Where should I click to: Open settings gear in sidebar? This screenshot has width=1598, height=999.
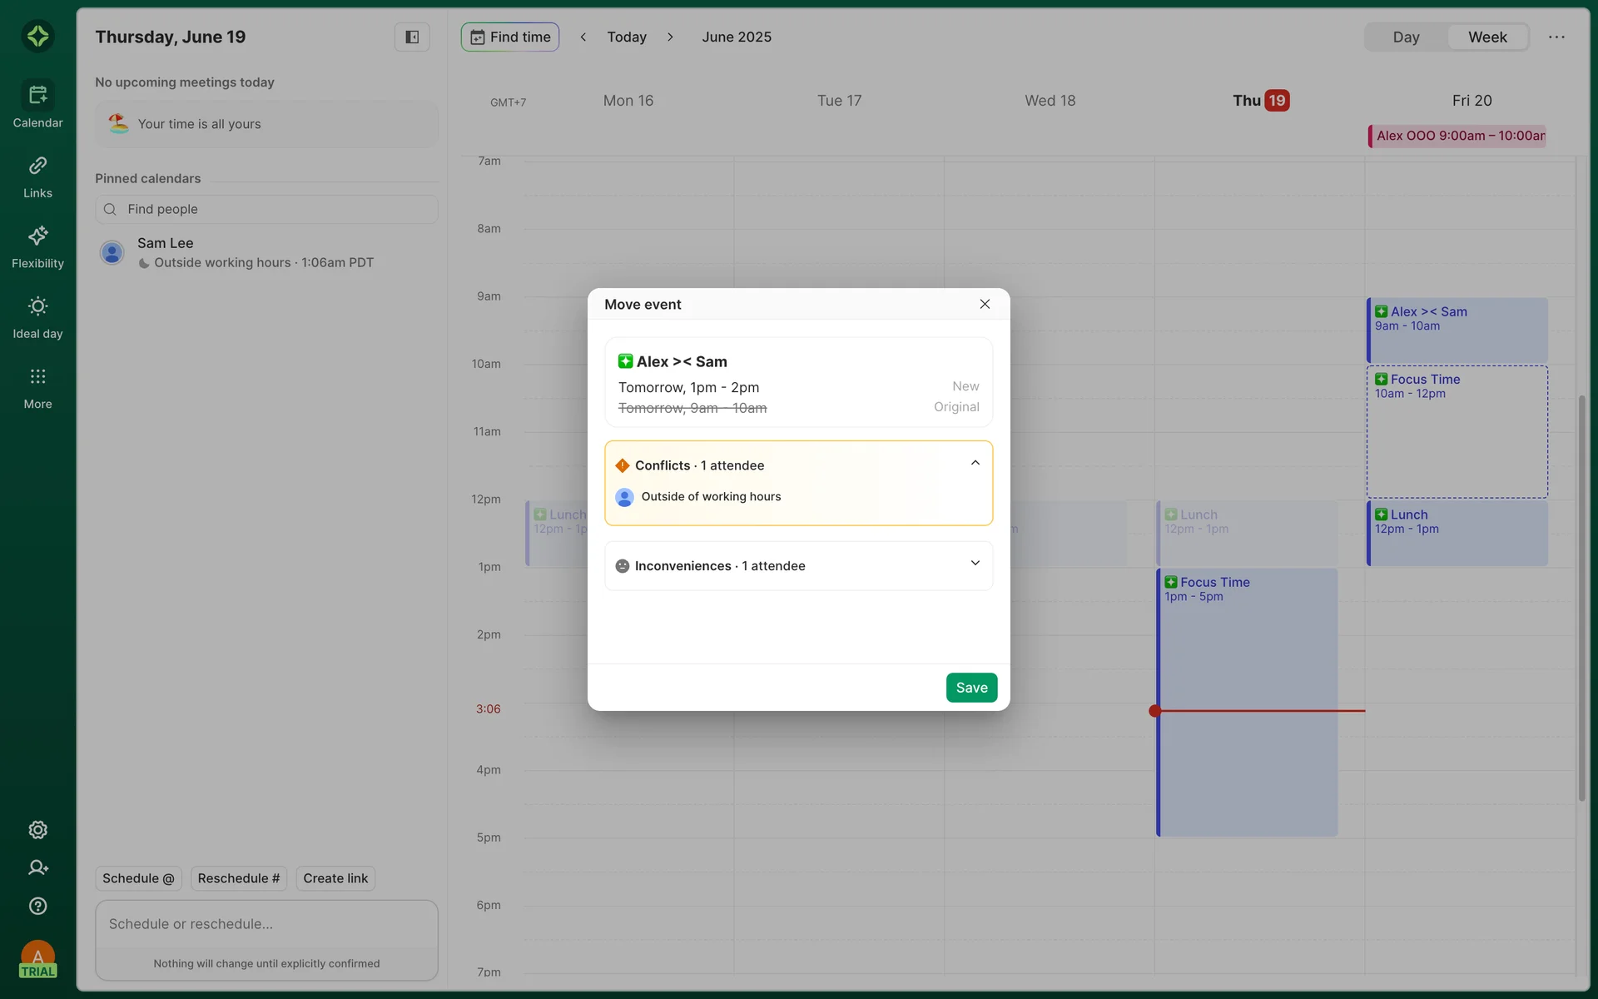37,830
